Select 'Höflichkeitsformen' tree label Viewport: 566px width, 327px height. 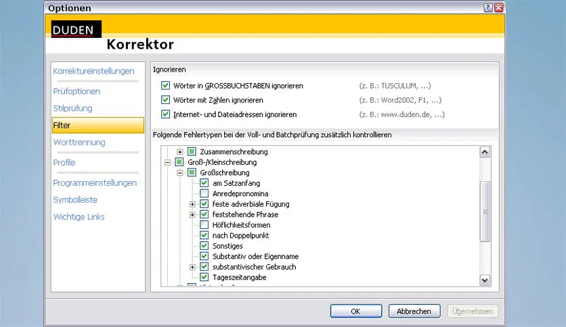(x=241, y=225)
